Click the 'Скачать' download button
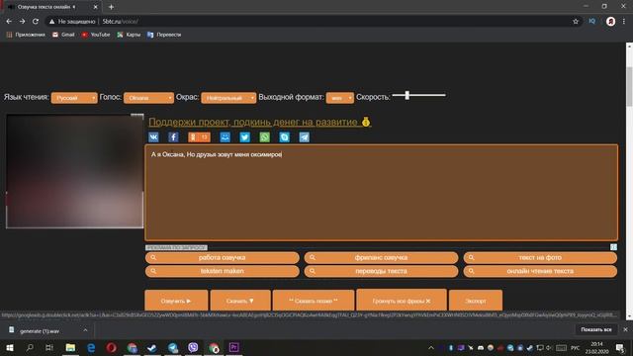 240,301
